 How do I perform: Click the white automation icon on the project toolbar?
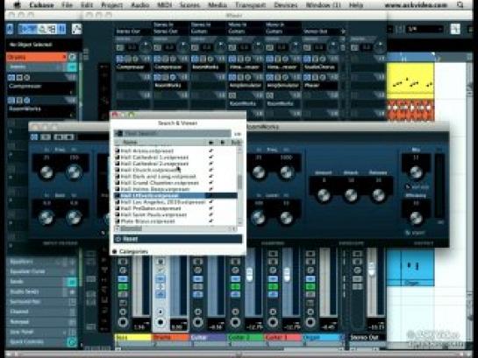[x=76, y=29]
